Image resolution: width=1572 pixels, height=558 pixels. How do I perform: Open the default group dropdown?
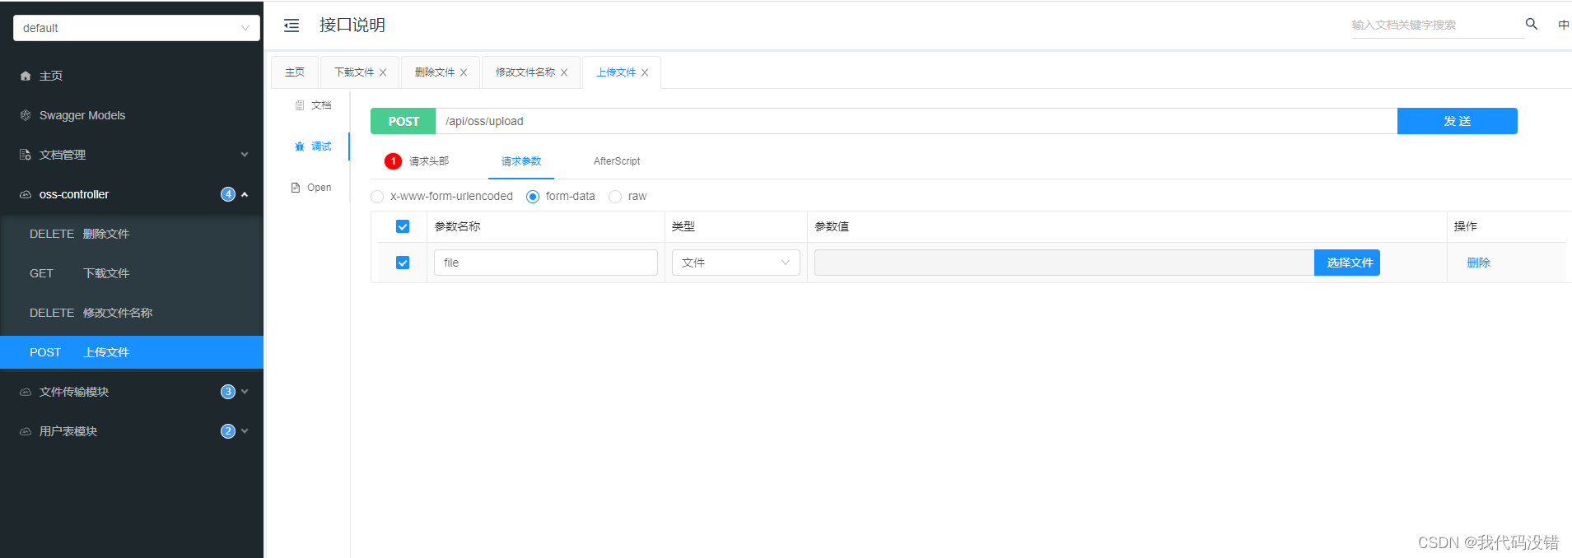point(137,28)
